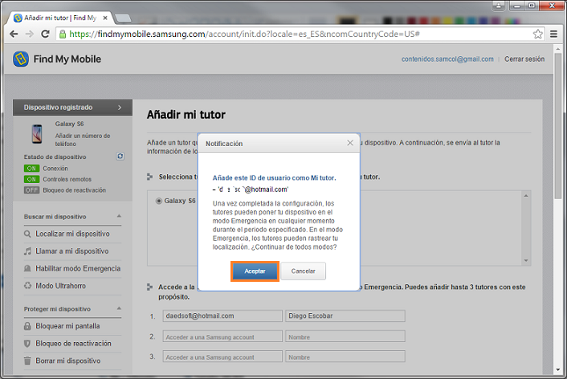Viewport: 567px width, 379px height.
Task: Collapse the Proteger mi dispositivo section
Action: [x=119, y=308]
